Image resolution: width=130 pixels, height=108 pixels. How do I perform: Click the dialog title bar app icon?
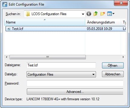[5, 4]
